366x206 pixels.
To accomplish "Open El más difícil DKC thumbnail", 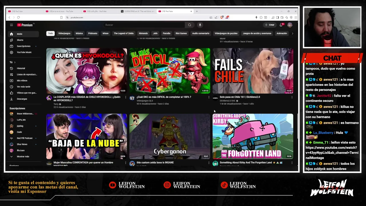I will click(x=170, y=71).
